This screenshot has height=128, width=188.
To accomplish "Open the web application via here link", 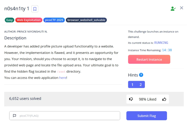I will click(x=63, y=78).
